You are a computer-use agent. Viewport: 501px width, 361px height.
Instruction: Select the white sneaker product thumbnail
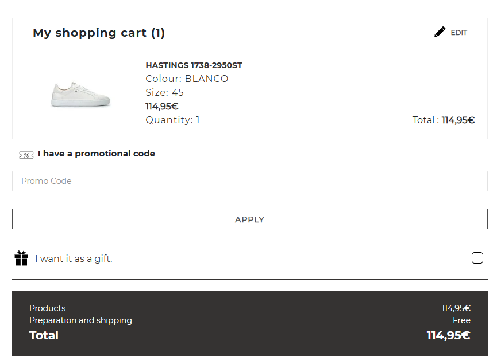[x=80, y=94]
